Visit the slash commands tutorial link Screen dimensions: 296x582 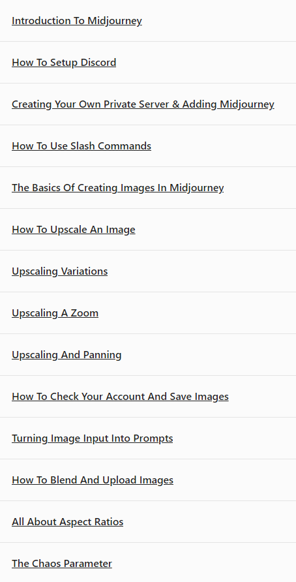pyautogui.click(x=81, y=146)
